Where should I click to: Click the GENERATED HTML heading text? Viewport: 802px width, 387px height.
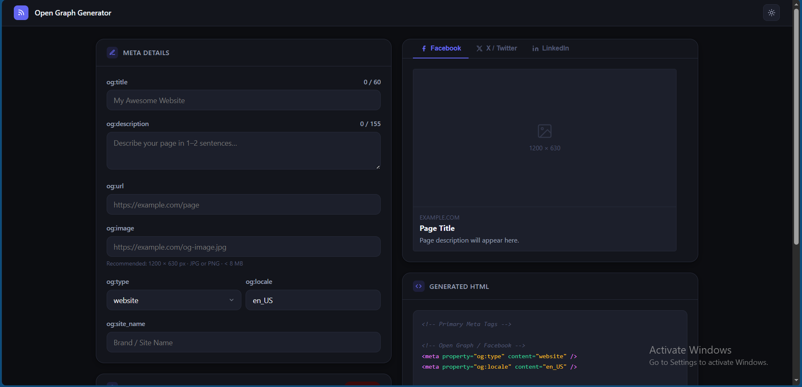coord(459,287)
